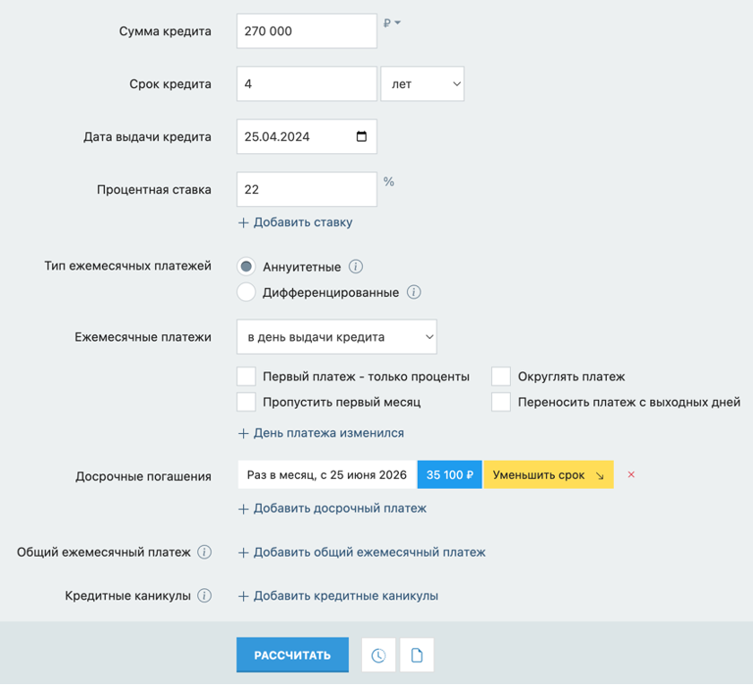Click info icon next to Общий ежемесячный платеж
The width and height of the screenshot is (753, 685).
tap(204, 552)
